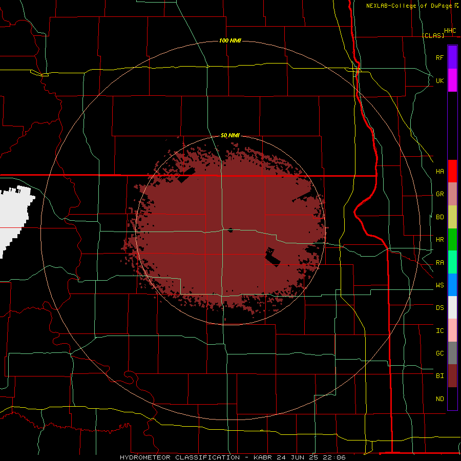Click the HA legend label
This screenshot has height=461, width=461.
pyautogui.click(x=439, y=172)
